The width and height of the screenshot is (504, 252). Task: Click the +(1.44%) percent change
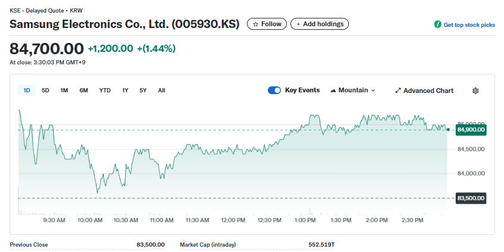pos(156,49)
